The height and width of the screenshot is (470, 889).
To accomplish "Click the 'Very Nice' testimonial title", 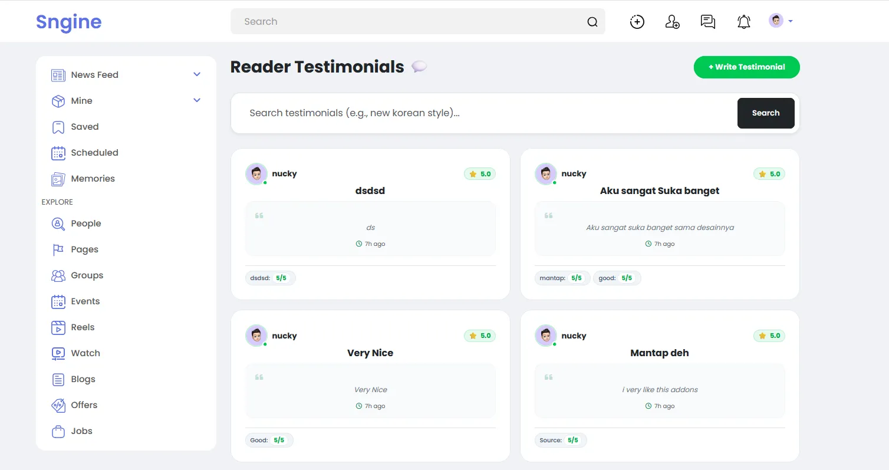I will tap(370, 353).
